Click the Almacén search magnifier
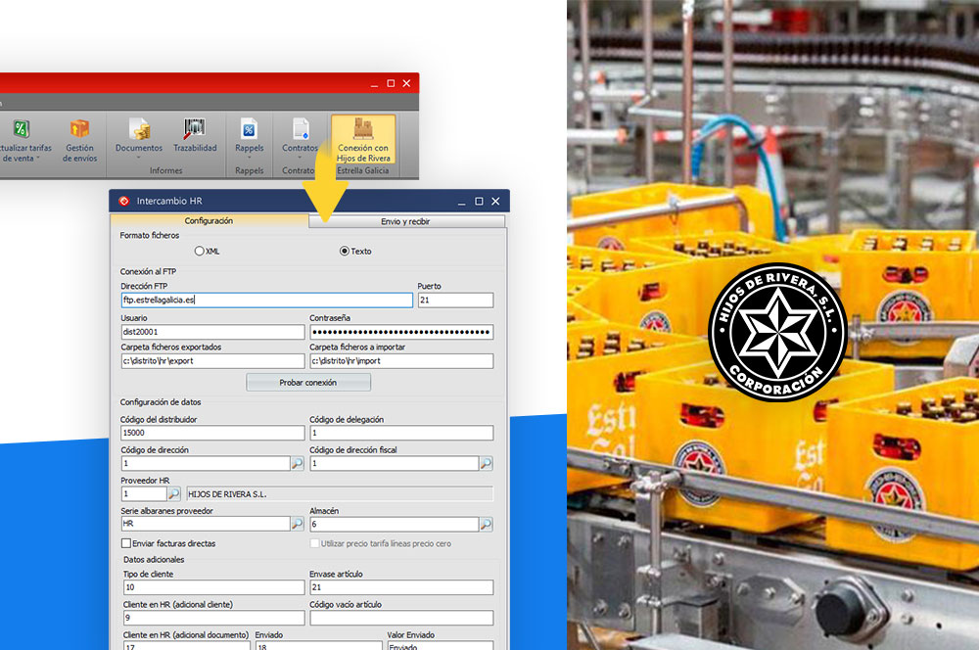The height and width of the screenshot is (650, 979). pyautogui.click(x=486, y=524)
